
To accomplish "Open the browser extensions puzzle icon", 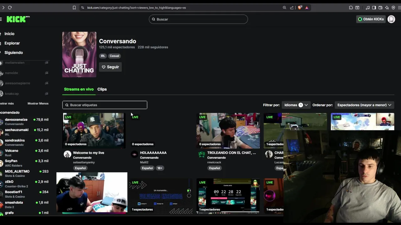I will coord(351,7).
